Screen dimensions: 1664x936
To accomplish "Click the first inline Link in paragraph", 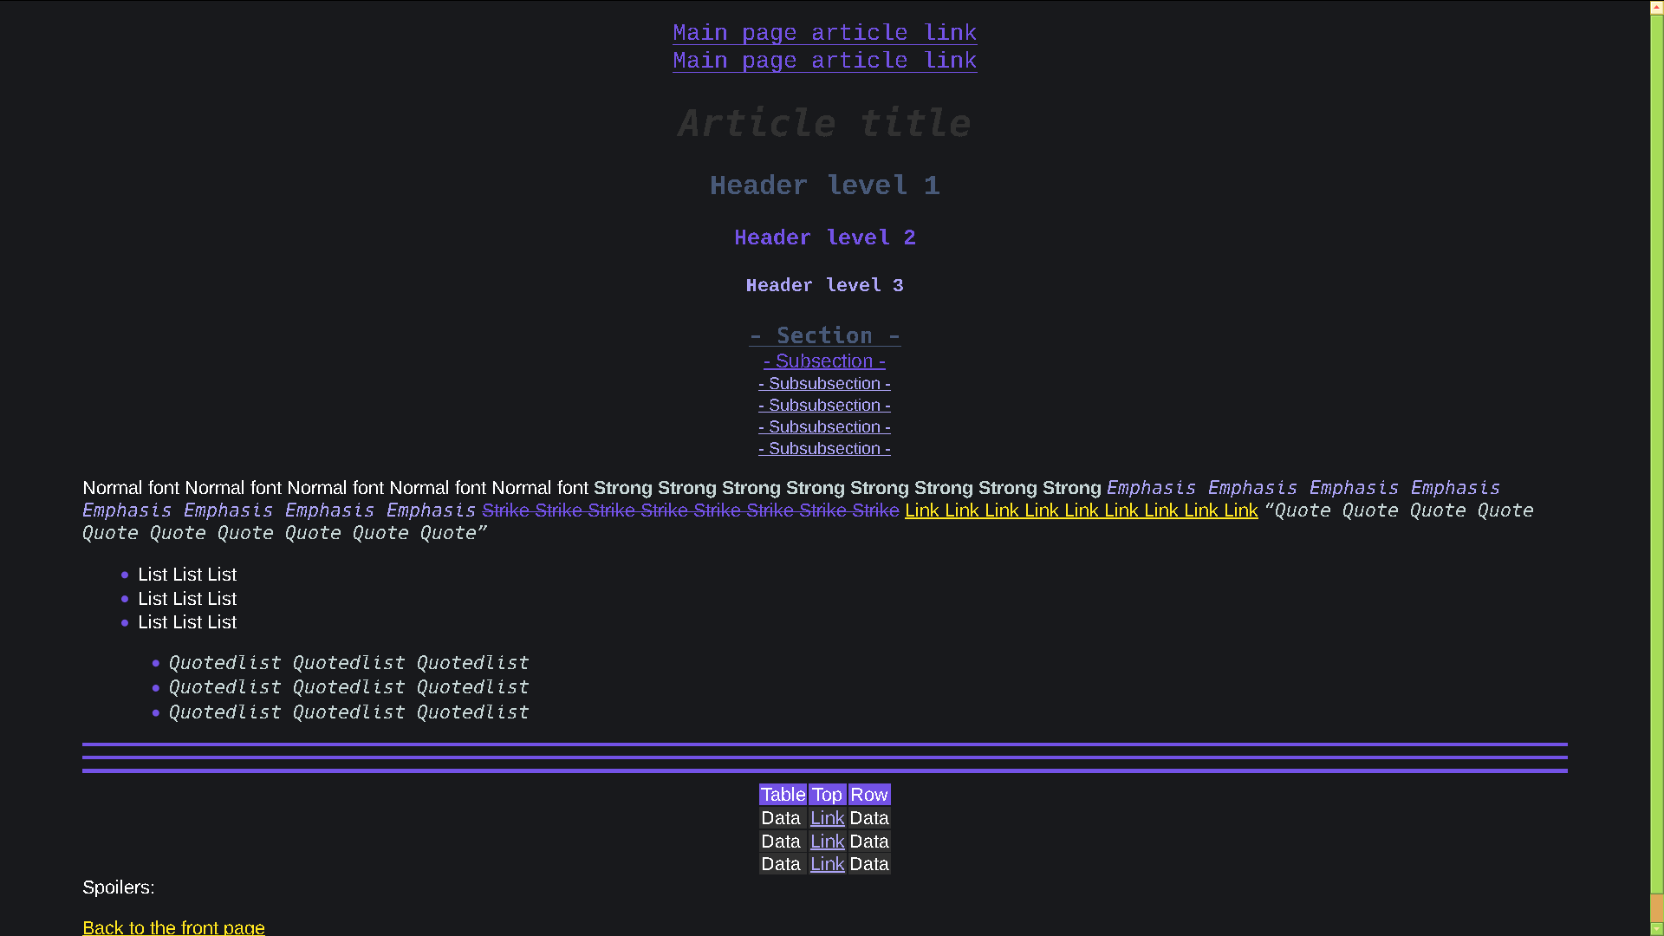I will pos(921,510).
